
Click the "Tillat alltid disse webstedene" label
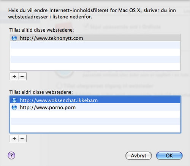41,30
